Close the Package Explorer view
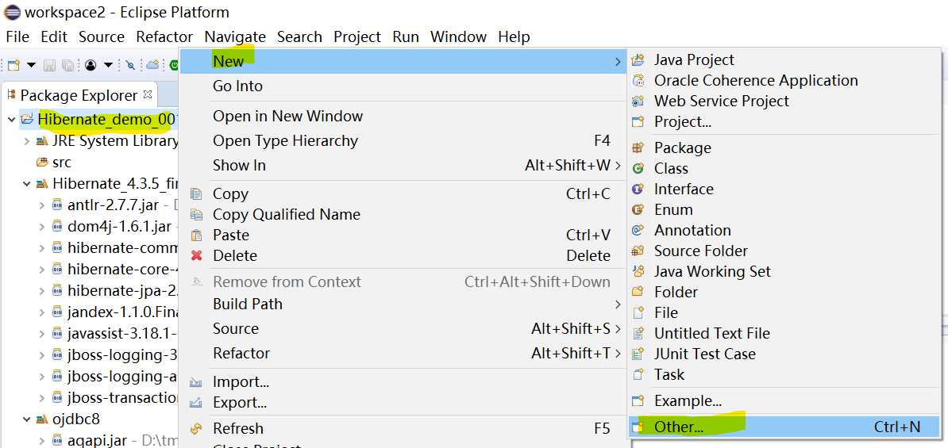 (x=148, y=94)
